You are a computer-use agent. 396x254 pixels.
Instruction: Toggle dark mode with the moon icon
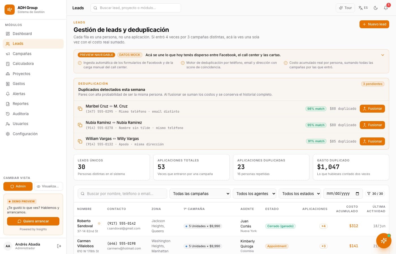376,8
